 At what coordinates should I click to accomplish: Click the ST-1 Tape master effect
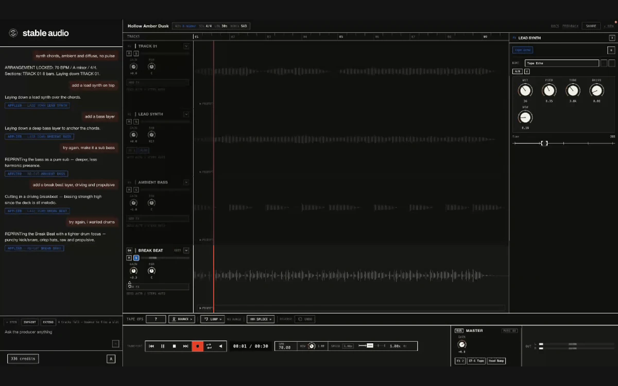[476, 361]
